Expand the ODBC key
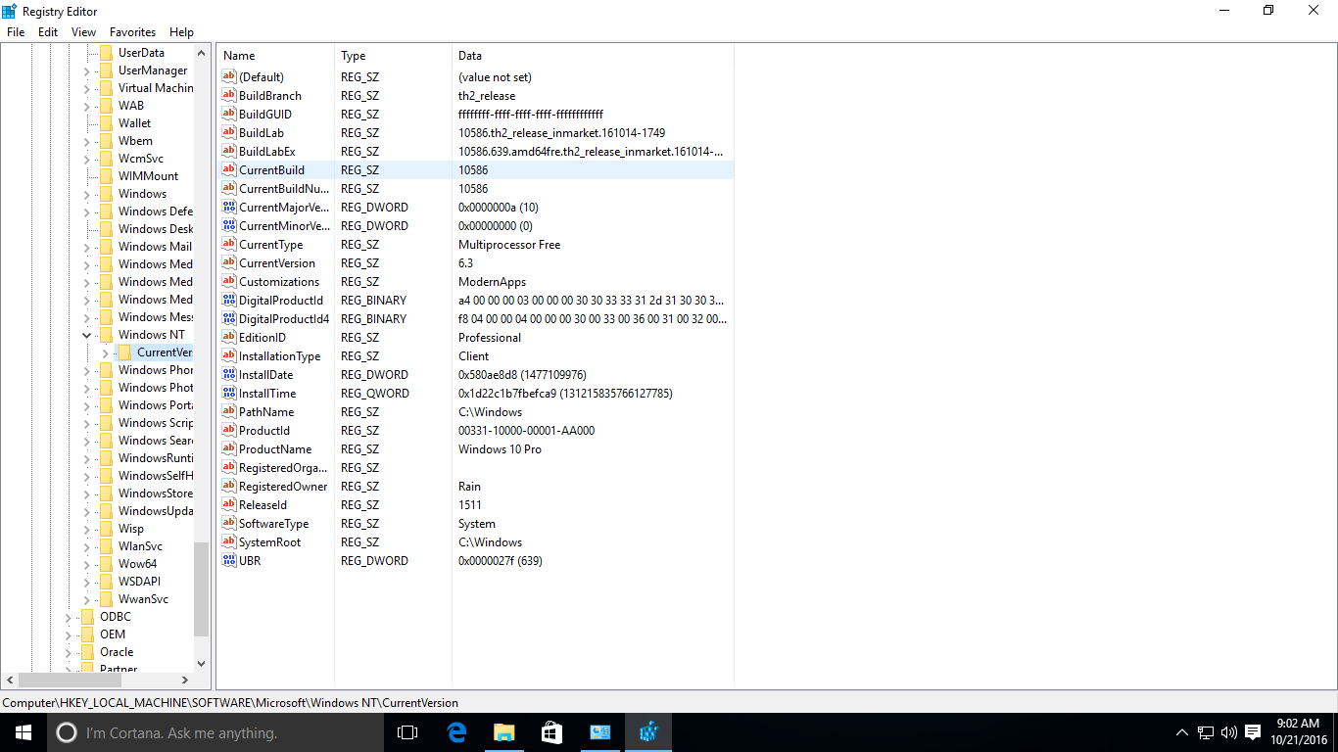 click(x=68, y=617)
